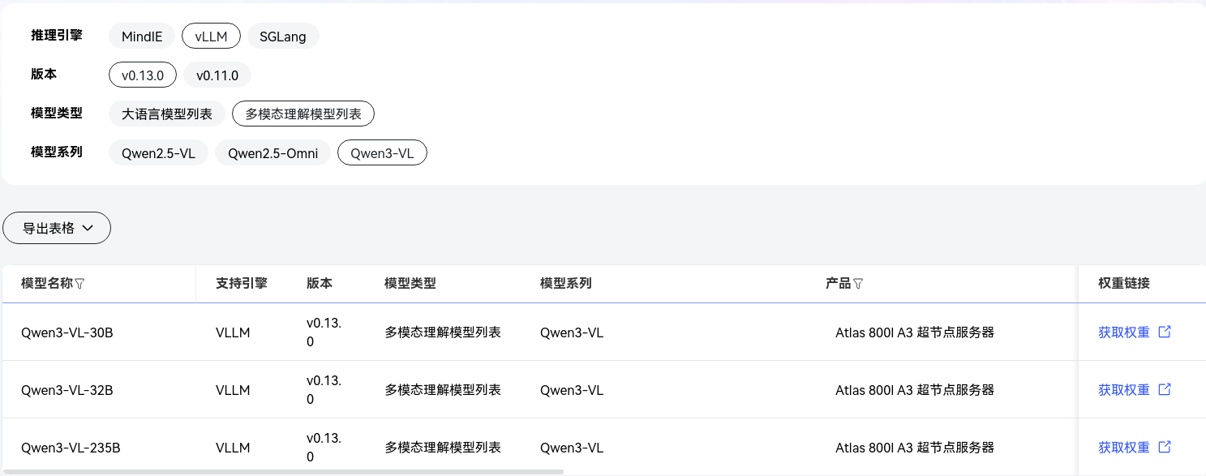Screen dimensions: 1206x476
Task: Click the horizontal scrollbar below the table
Action: tap(283, 471)
